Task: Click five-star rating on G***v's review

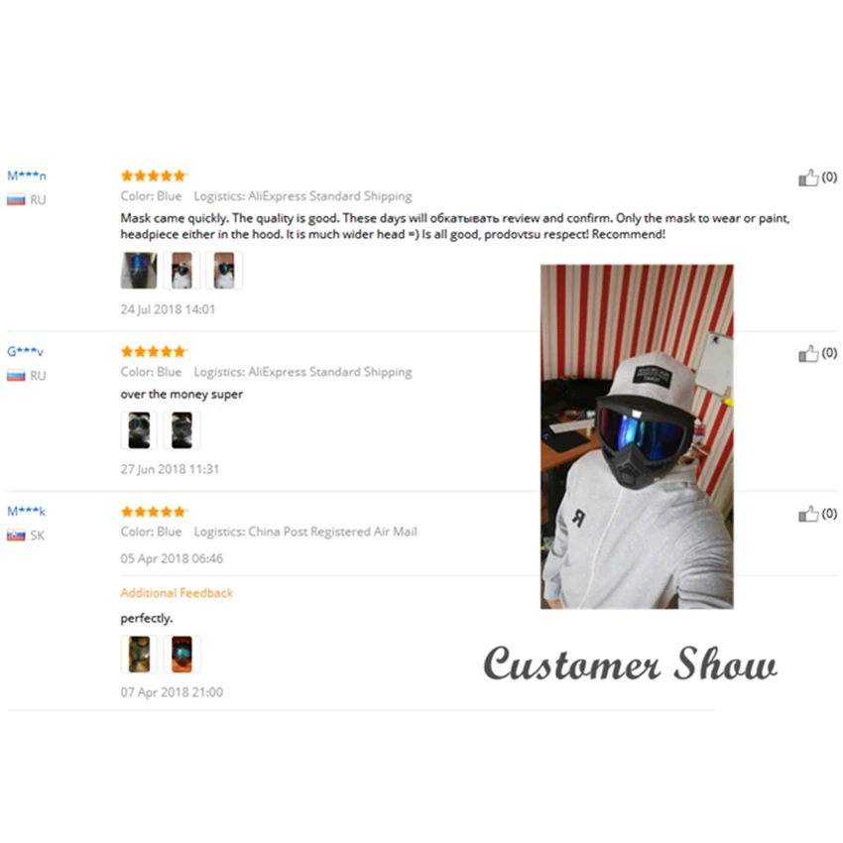Action: [154, 352]
